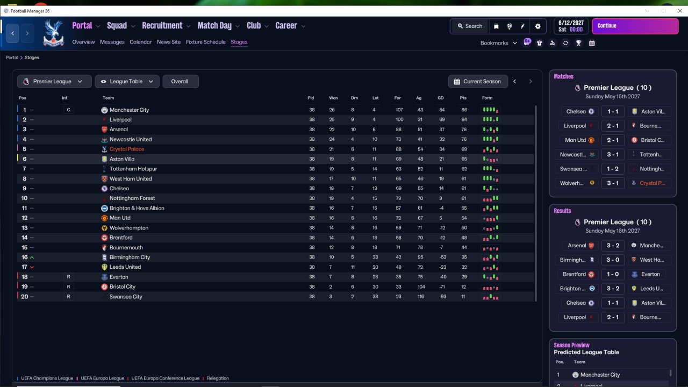Switch to the Calendar tab
This screenshot has width=688, height=387.
(141, 42)
